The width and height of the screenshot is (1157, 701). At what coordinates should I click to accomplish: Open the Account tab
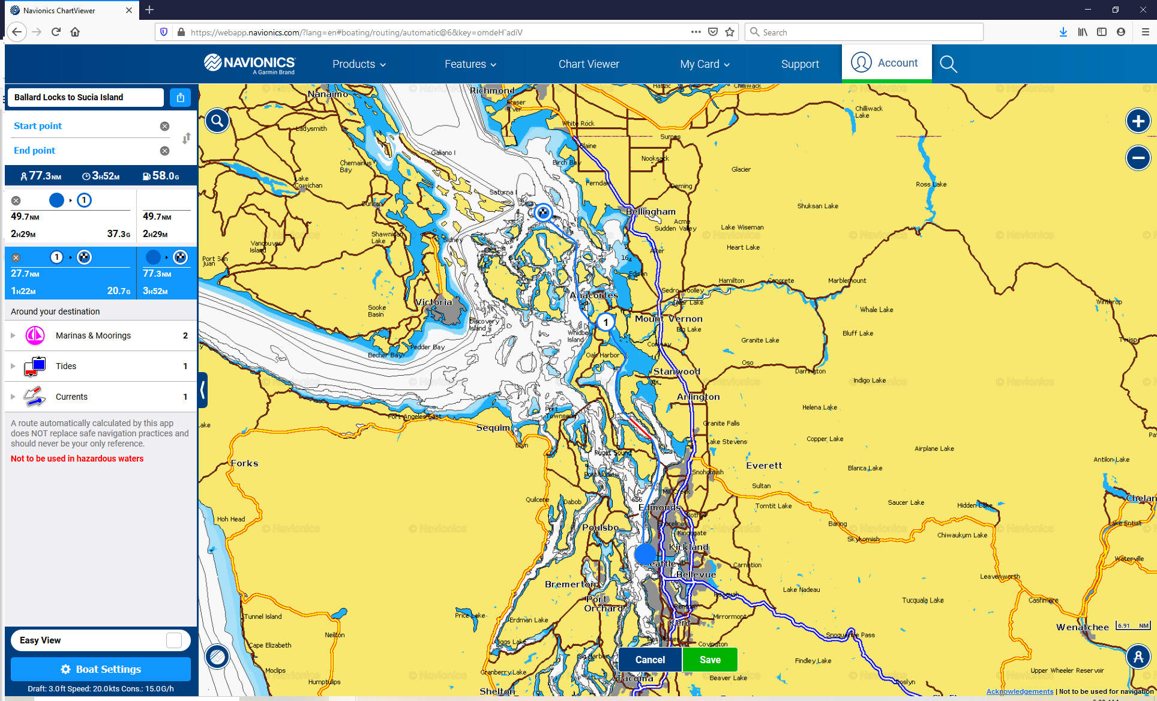(886, 62)
